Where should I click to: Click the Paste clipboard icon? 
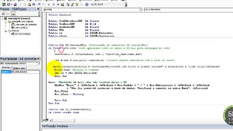(29, 4)
